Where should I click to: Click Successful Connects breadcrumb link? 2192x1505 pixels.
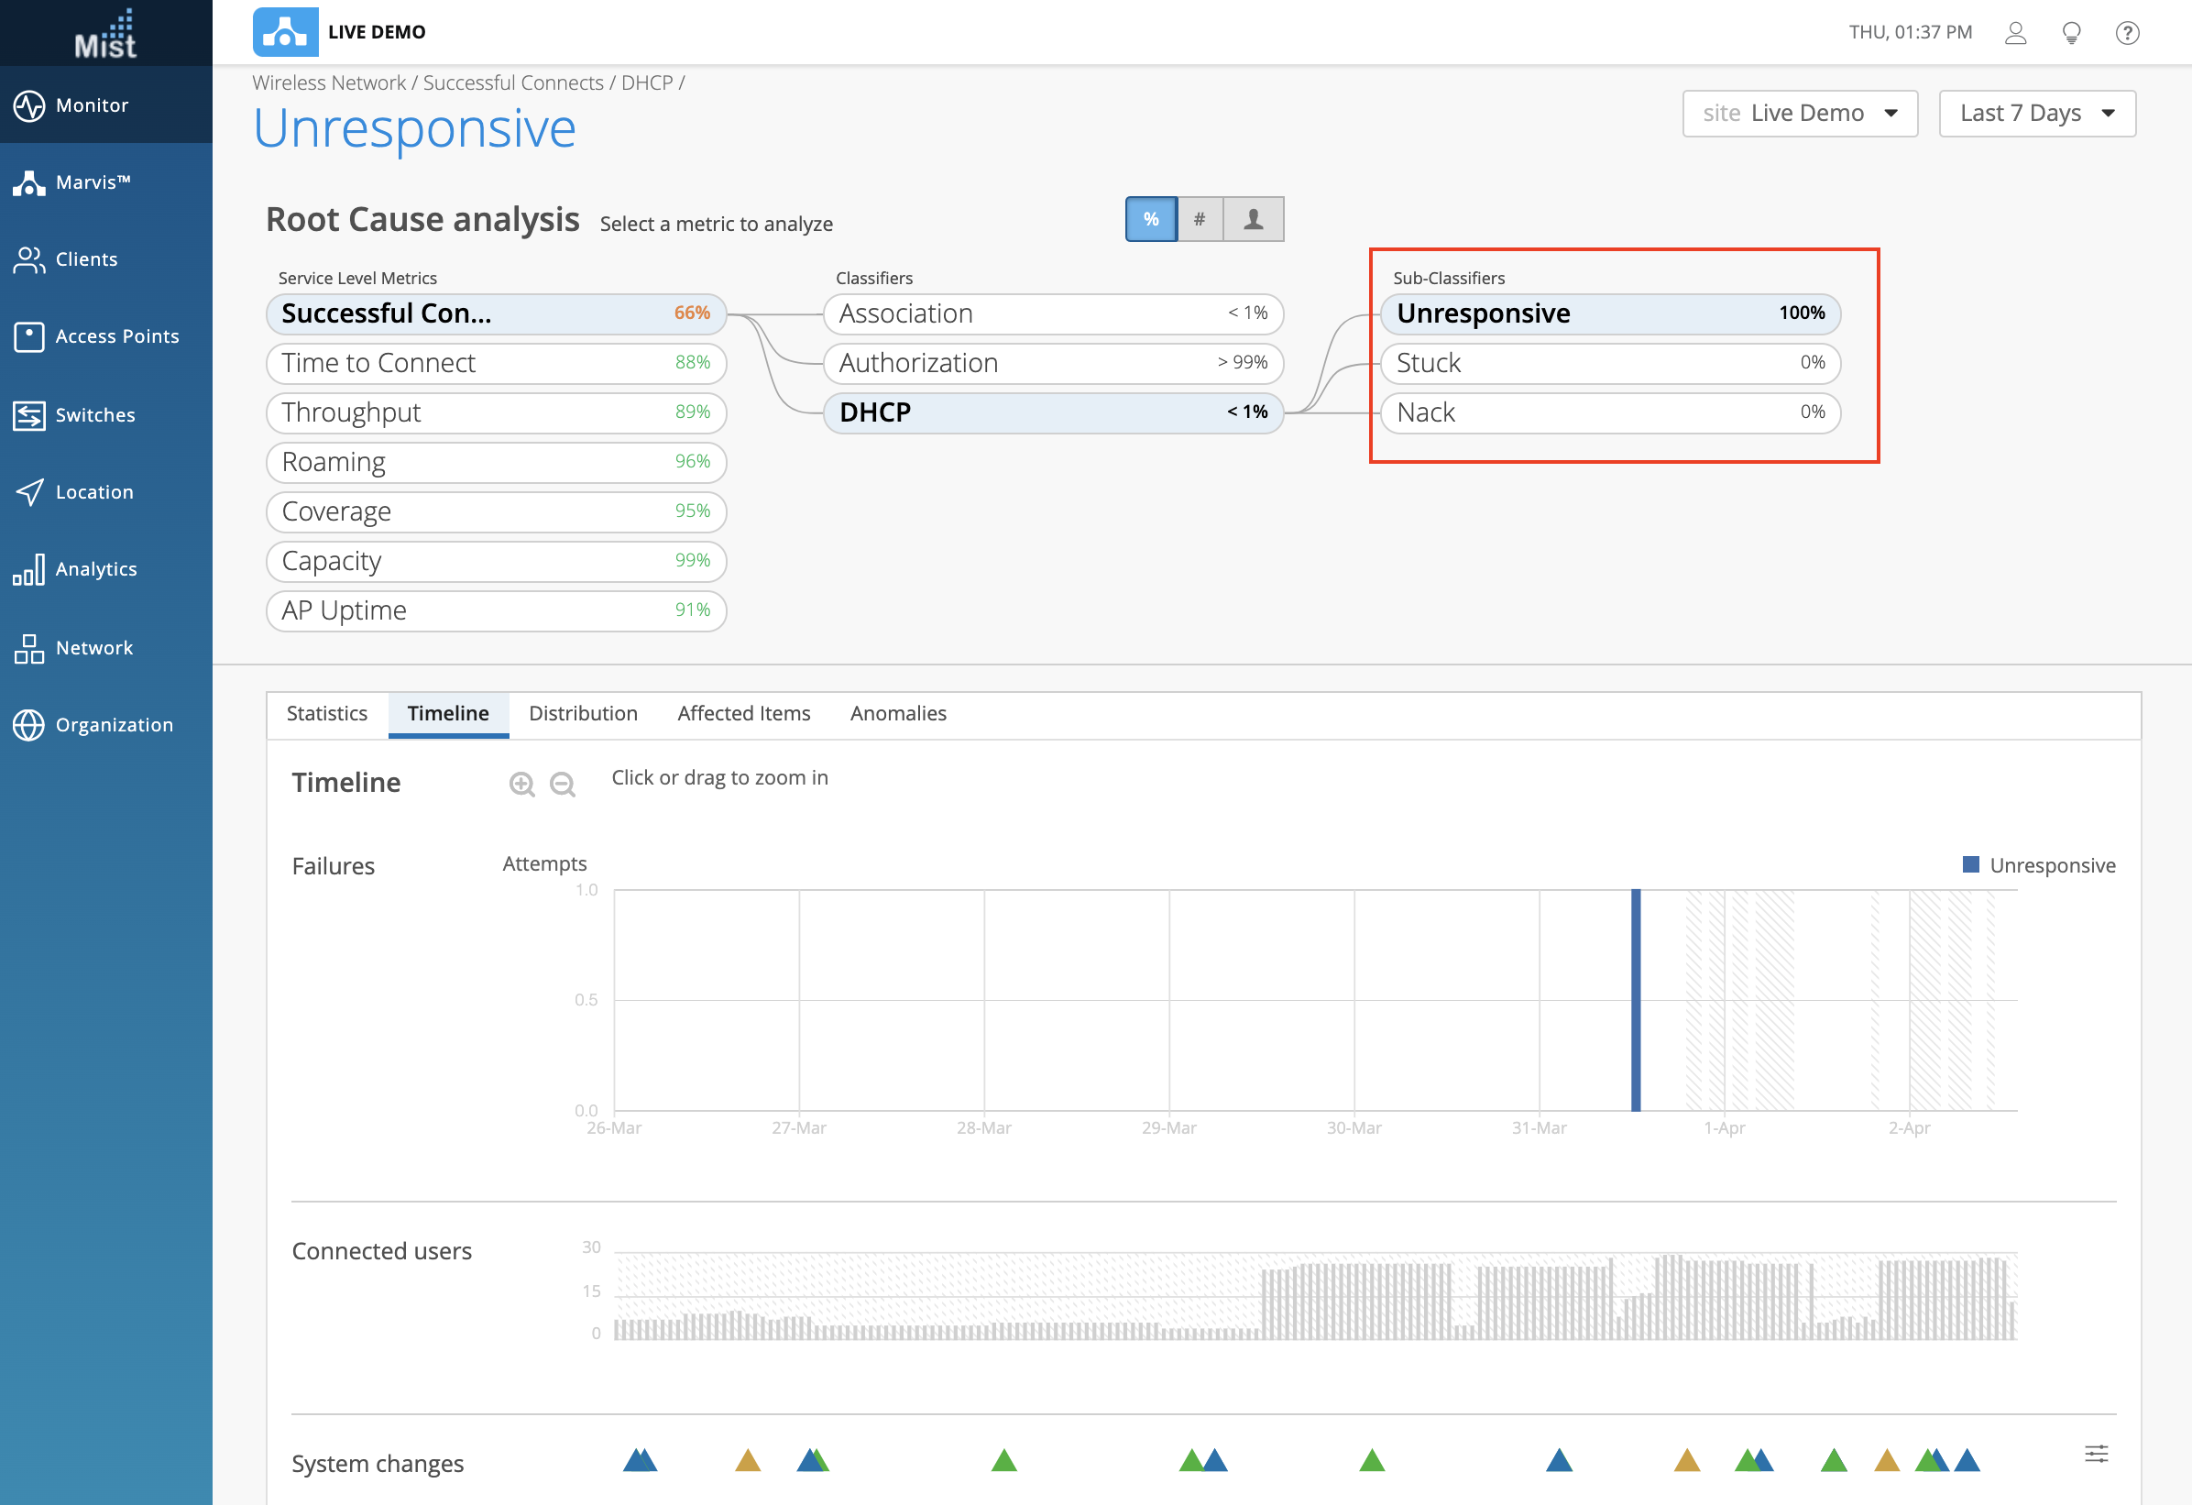tap(513, 83)
